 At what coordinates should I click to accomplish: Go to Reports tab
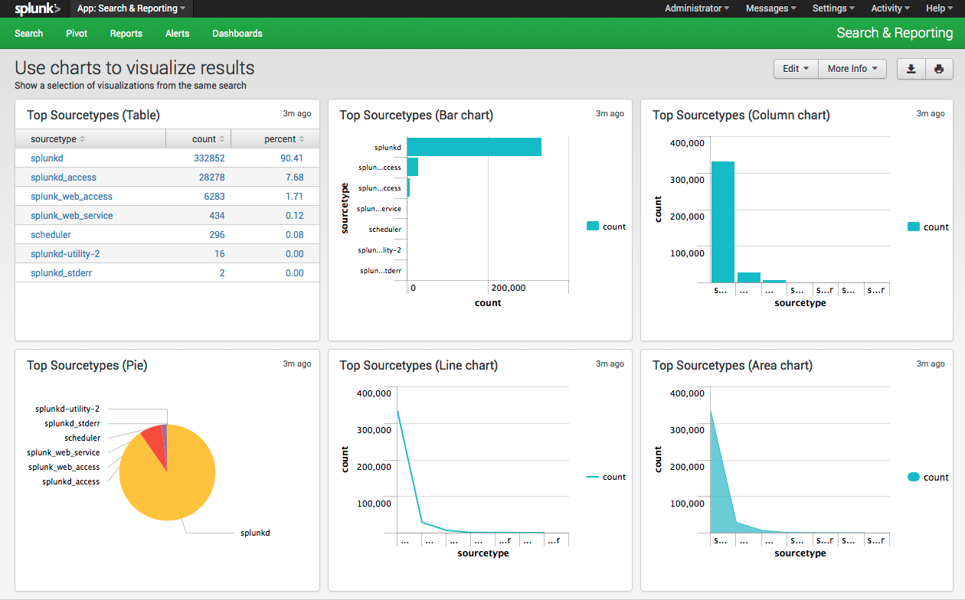pyautogui.click(x=126, y=34)
